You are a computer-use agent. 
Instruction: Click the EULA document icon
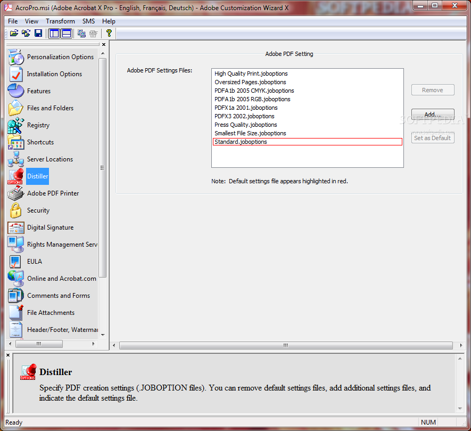pos(15,262)
